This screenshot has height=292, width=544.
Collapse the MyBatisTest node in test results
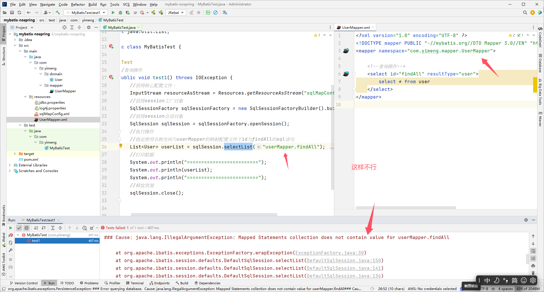coord(18,235)
